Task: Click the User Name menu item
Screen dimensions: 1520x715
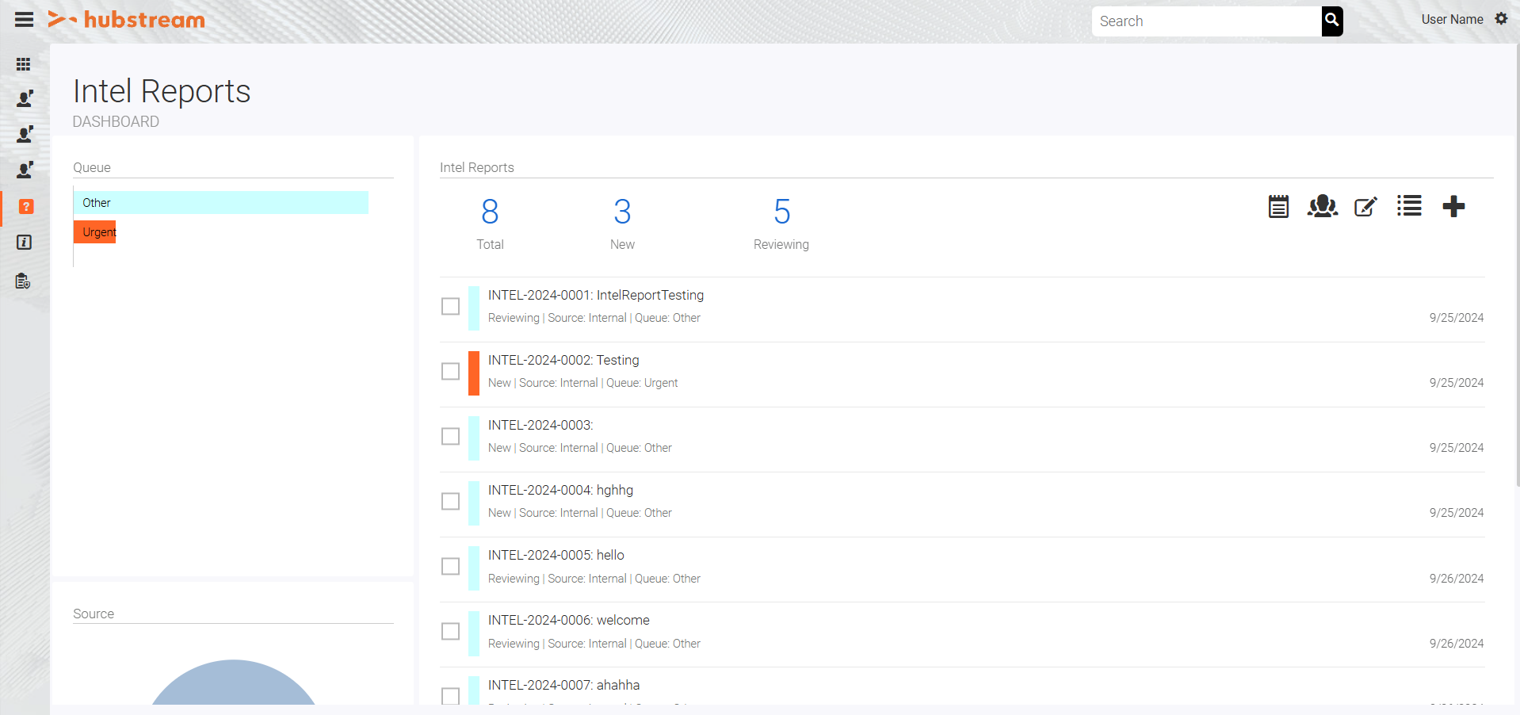Action: (x=1451, y=19)
